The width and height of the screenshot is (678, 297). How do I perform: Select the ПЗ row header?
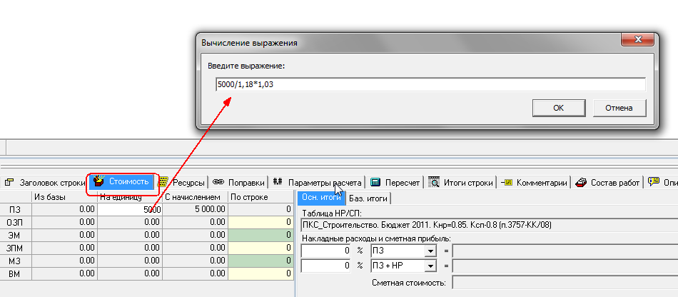(16, 209)
